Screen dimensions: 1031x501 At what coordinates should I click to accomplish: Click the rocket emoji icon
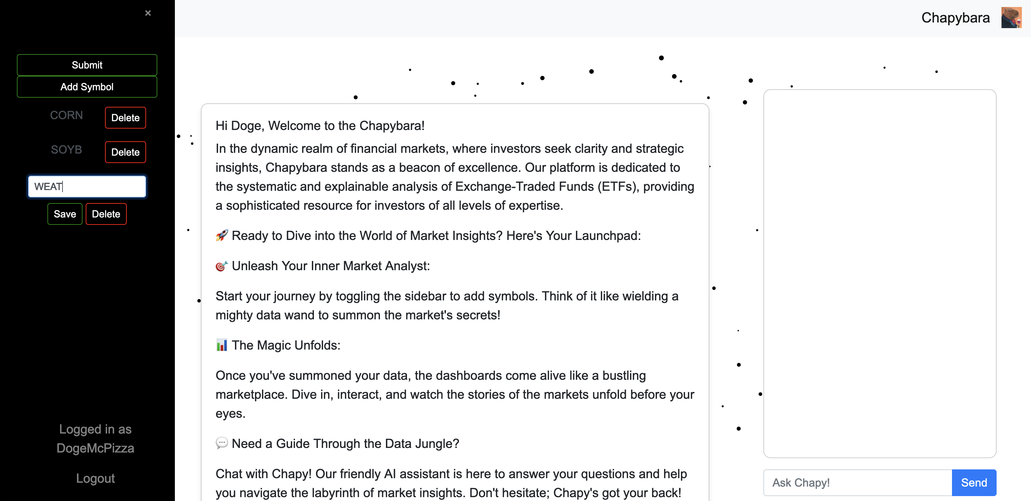click(x=222, y=235)
